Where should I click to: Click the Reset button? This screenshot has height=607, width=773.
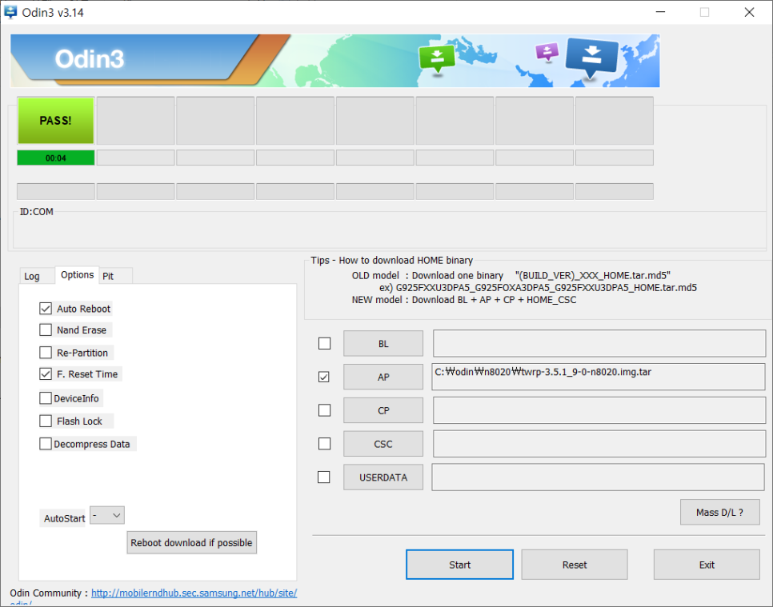tap(575, 565)
